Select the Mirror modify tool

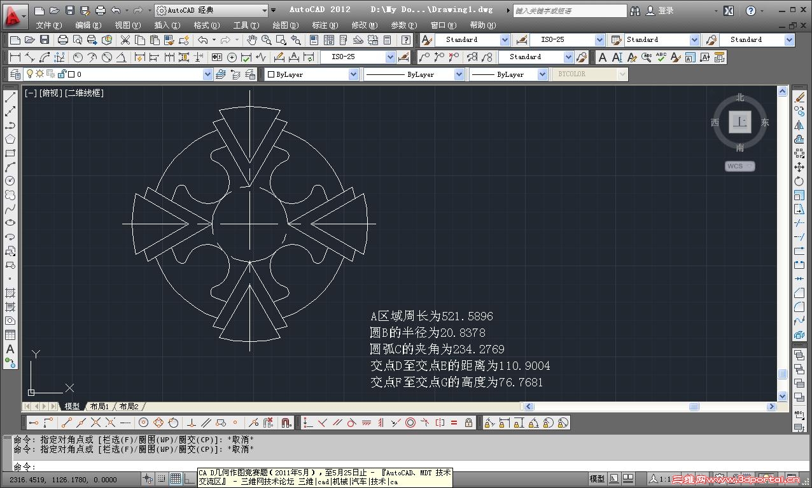(x=800, y=125)
